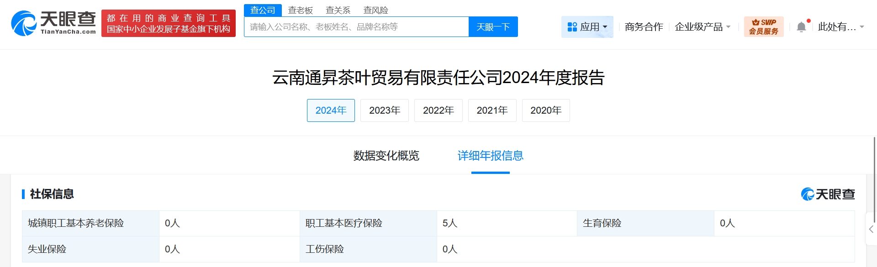Image resolution: width=877 pixels, height=267 pixels.
Task: Open SVIP member service badge
Action: [x=763, y=27]
